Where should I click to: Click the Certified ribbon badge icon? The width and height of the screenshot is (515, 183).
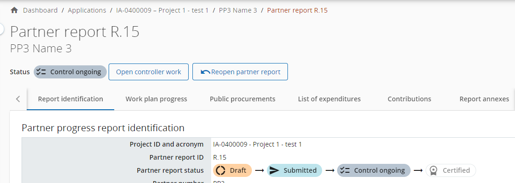click(434, 170)
